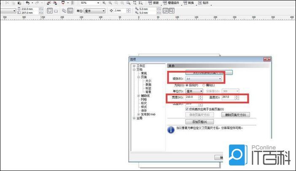Image resolution: width=296 pixels, height=171 pixels.
Task: Click the 高度 height stepper arrows in dialog
Action: click(x=237, y=97)
